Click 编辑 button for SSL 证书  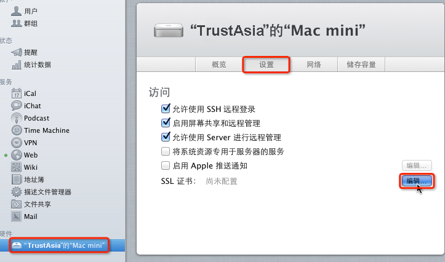coord(417,181)
